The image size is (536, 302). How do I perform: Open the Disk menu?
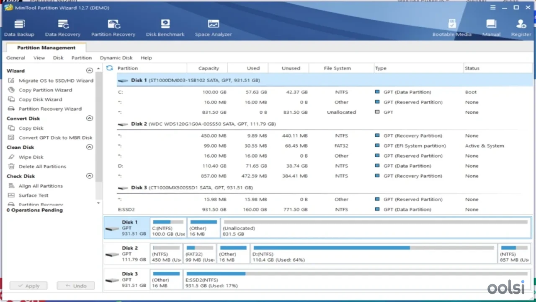coord(58,58)
